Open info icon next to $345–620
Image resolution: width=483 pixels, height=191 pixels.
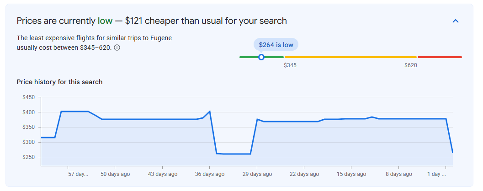[x=117, y=48]
